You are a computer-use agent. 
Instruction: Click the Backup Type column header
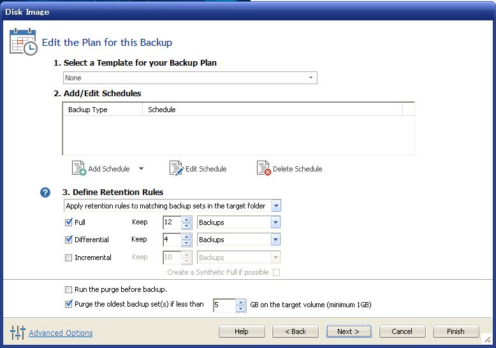pos(103,110)
